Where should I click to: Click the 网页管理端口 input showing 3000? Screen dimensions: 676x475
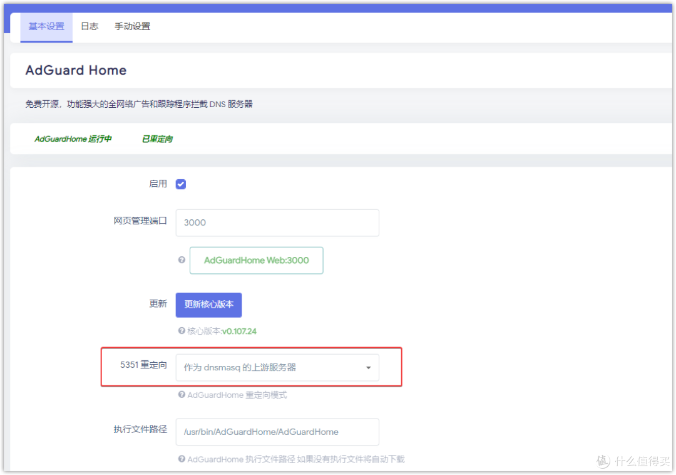coord(277,222)
